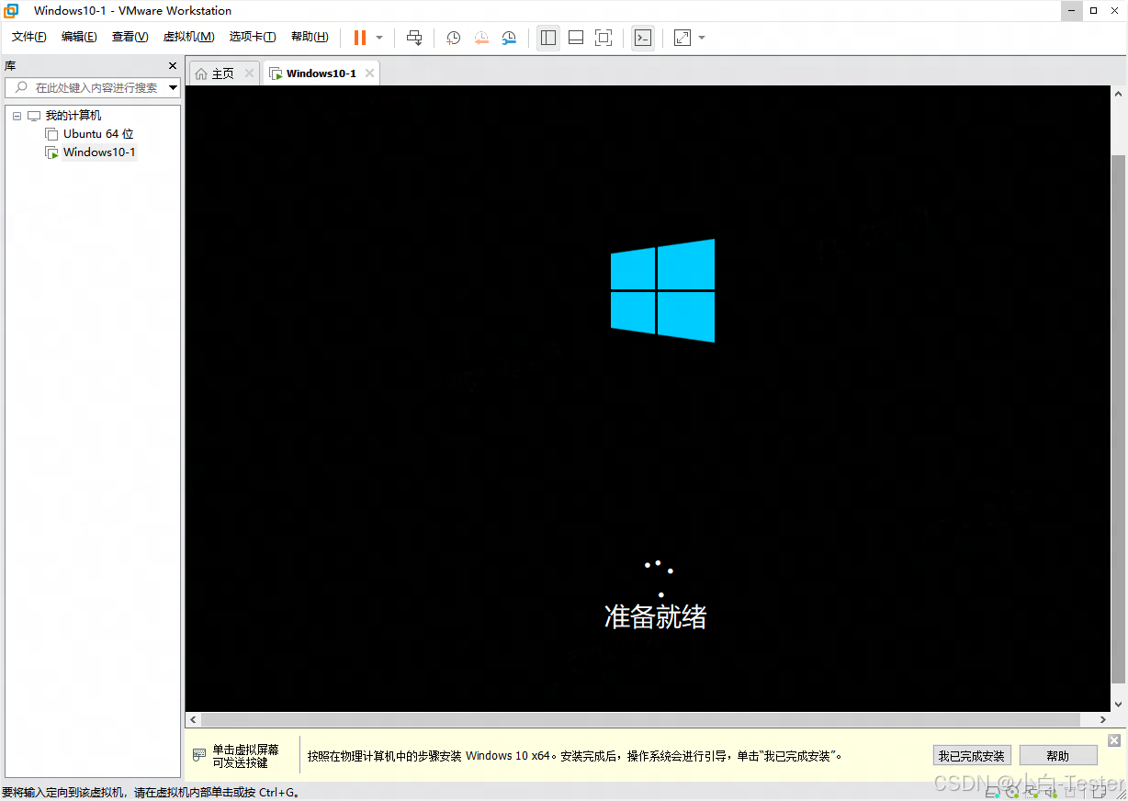Viewport: 1128px width, 801px height.
Task: Click 我已完成安装 button
Action: (972, 756)
